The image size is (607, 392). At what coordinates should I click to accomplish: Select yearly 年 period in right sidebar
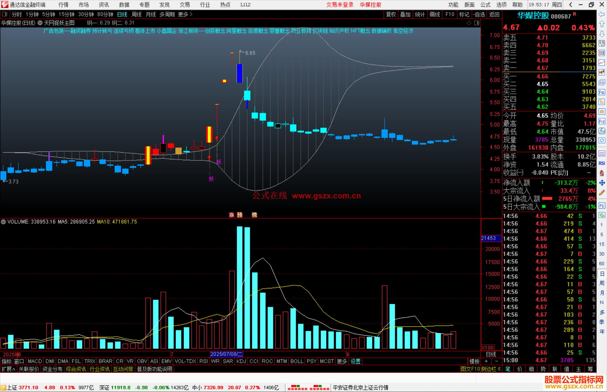click(x=602, y=332)
